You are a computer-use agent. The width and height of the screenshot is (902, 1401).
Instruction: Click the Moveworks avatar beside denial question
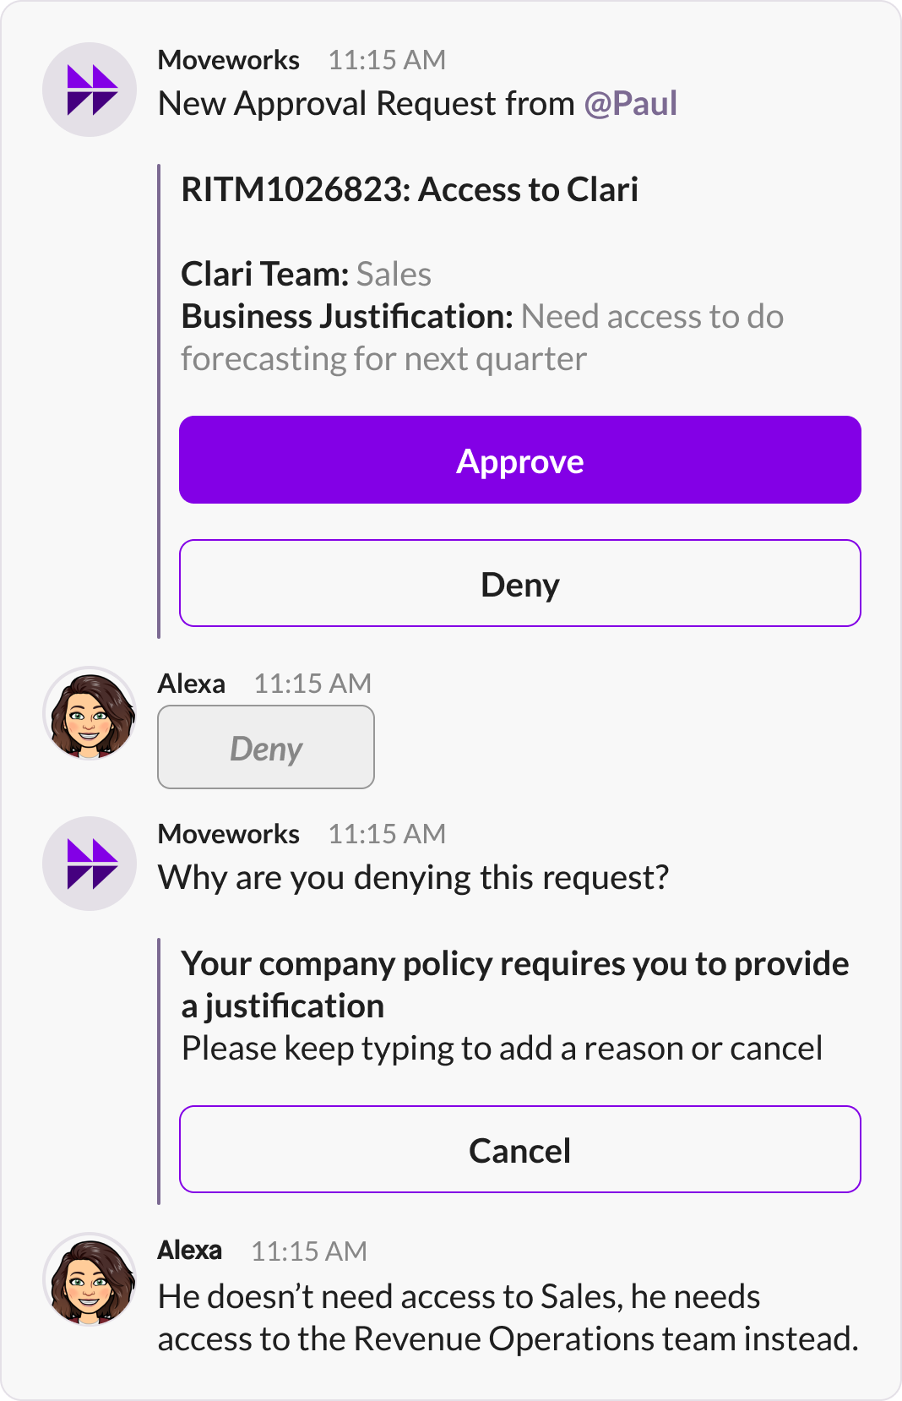pos(90,864)
